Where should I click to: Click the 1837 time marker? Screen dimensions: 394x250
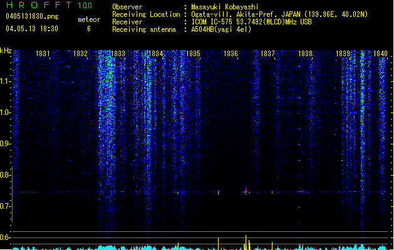267,54
